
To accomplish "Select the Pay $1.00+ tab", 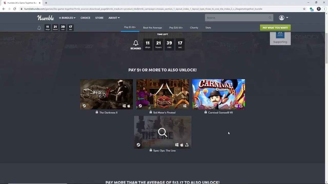I will [130, 27].
